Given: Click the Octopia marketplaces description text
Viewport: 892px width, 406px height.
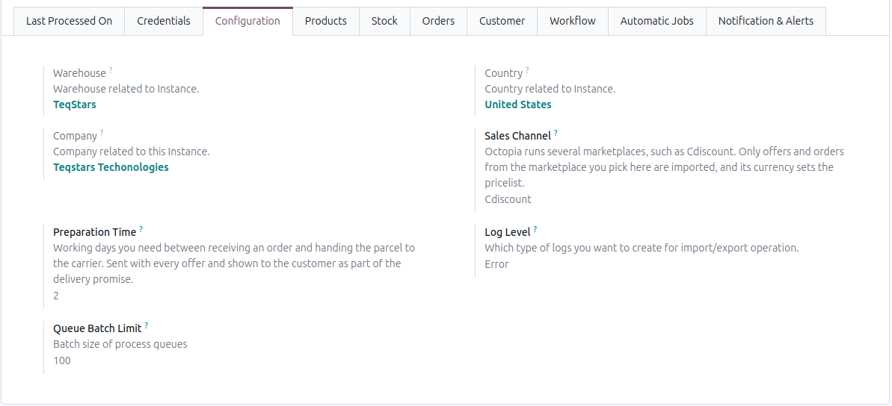Looking at the screenshot, I should tap(665, 167).
